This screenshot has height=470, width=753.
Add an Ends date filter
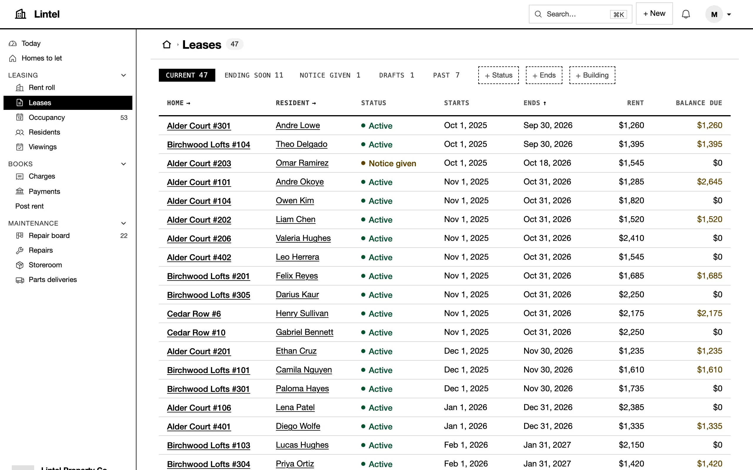pyautogui.click(x=544, y=75)
